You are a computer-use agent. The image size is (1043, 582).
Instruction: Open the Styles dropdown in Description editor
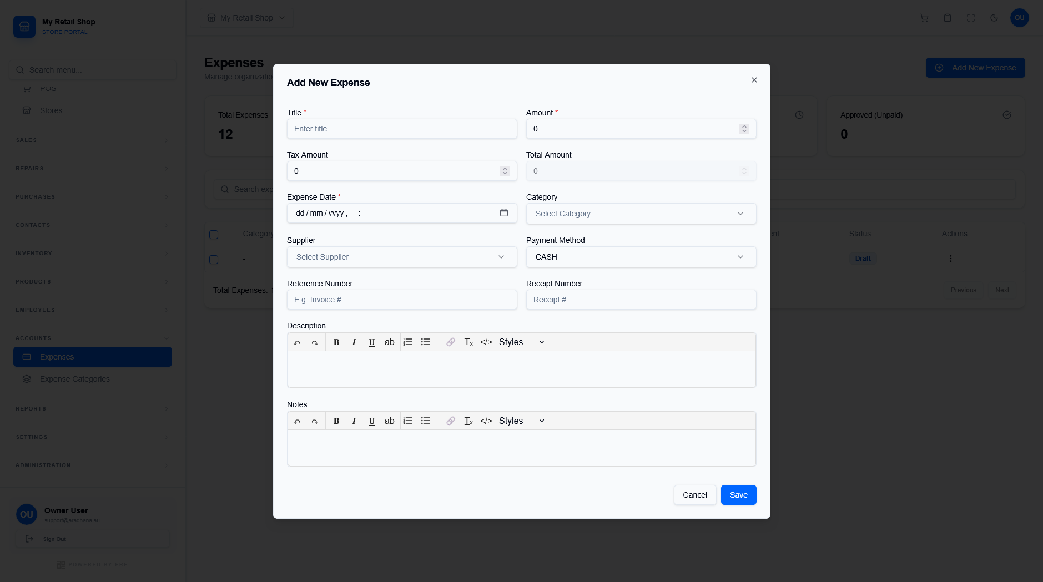point(521,342)
